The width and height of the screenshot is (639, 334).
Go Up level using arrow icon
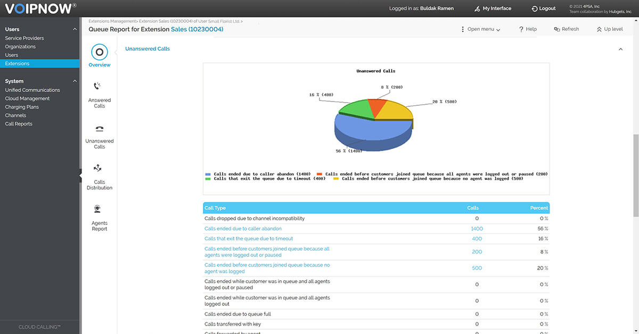599,29
